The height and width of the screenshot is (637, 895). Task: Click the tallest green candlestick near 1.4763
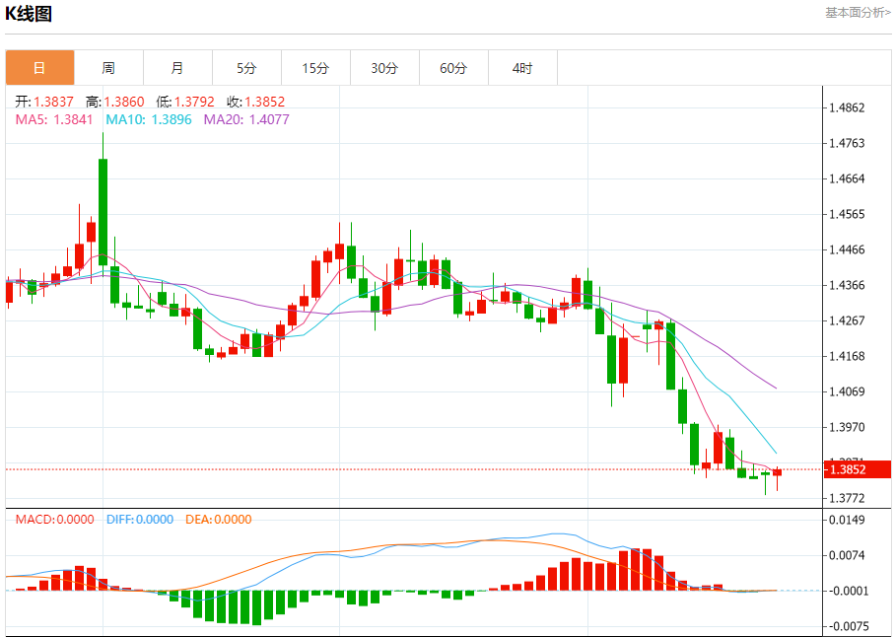pos(103,211)
